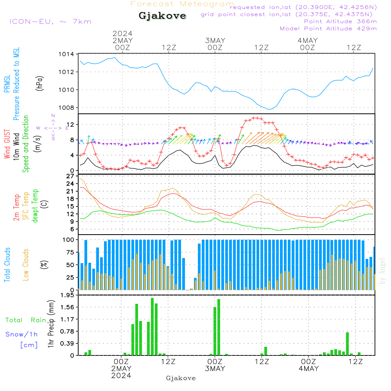Click the '2024' year below the precipitation chart

121,375
